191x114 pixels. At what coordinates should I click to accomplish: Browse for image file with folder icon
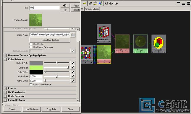[x=73, y=35]
